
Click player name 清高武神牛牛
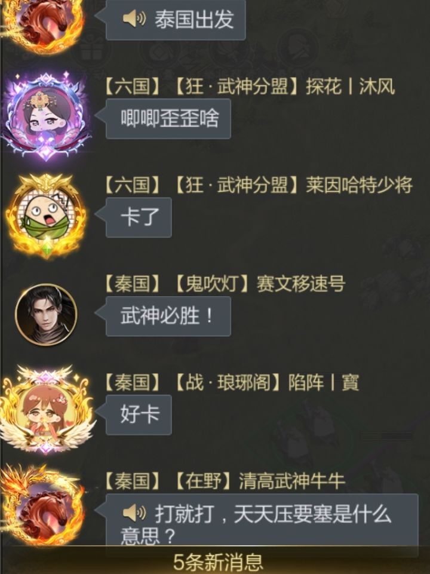pyautogui.click(x=291, y=481)
